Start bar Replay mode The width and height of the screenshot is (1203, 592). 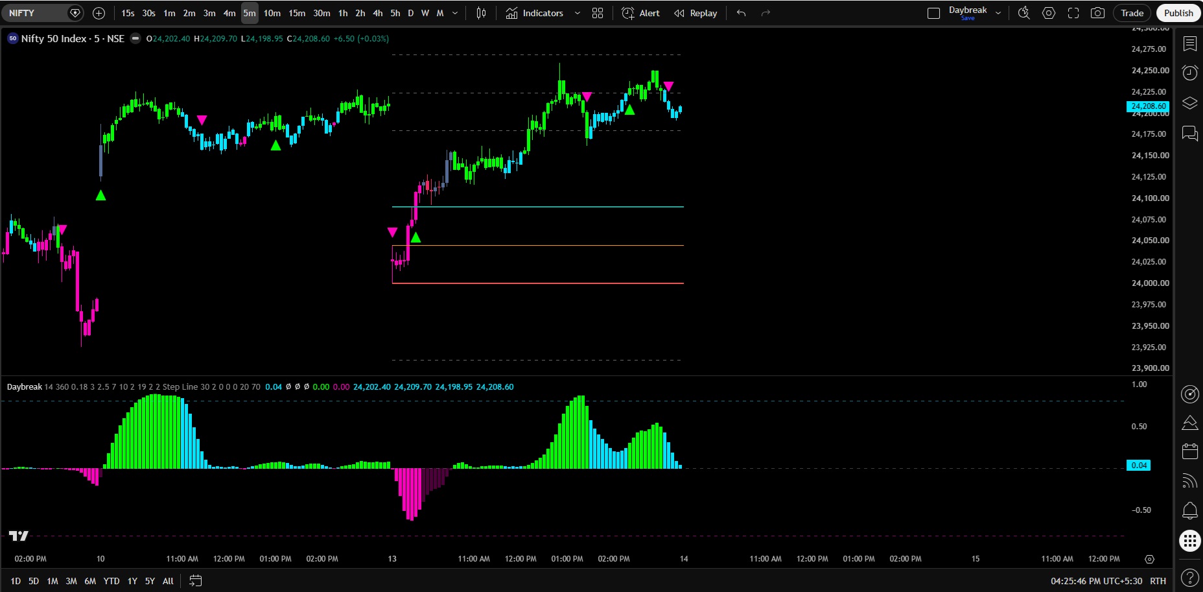tap(695, 13)
